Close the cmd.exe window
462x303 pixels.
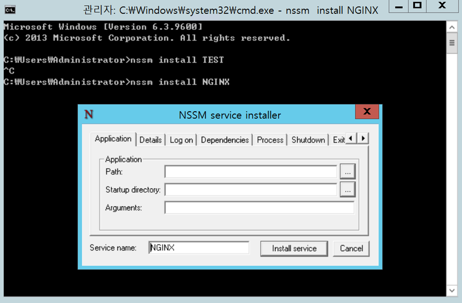point(442,7)
